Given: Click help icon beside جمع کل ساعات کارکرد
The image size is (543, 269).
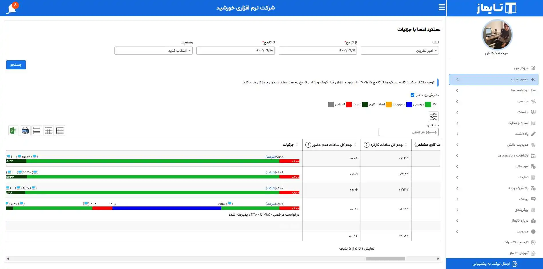Looking at the screenshot, I should 366,145.
